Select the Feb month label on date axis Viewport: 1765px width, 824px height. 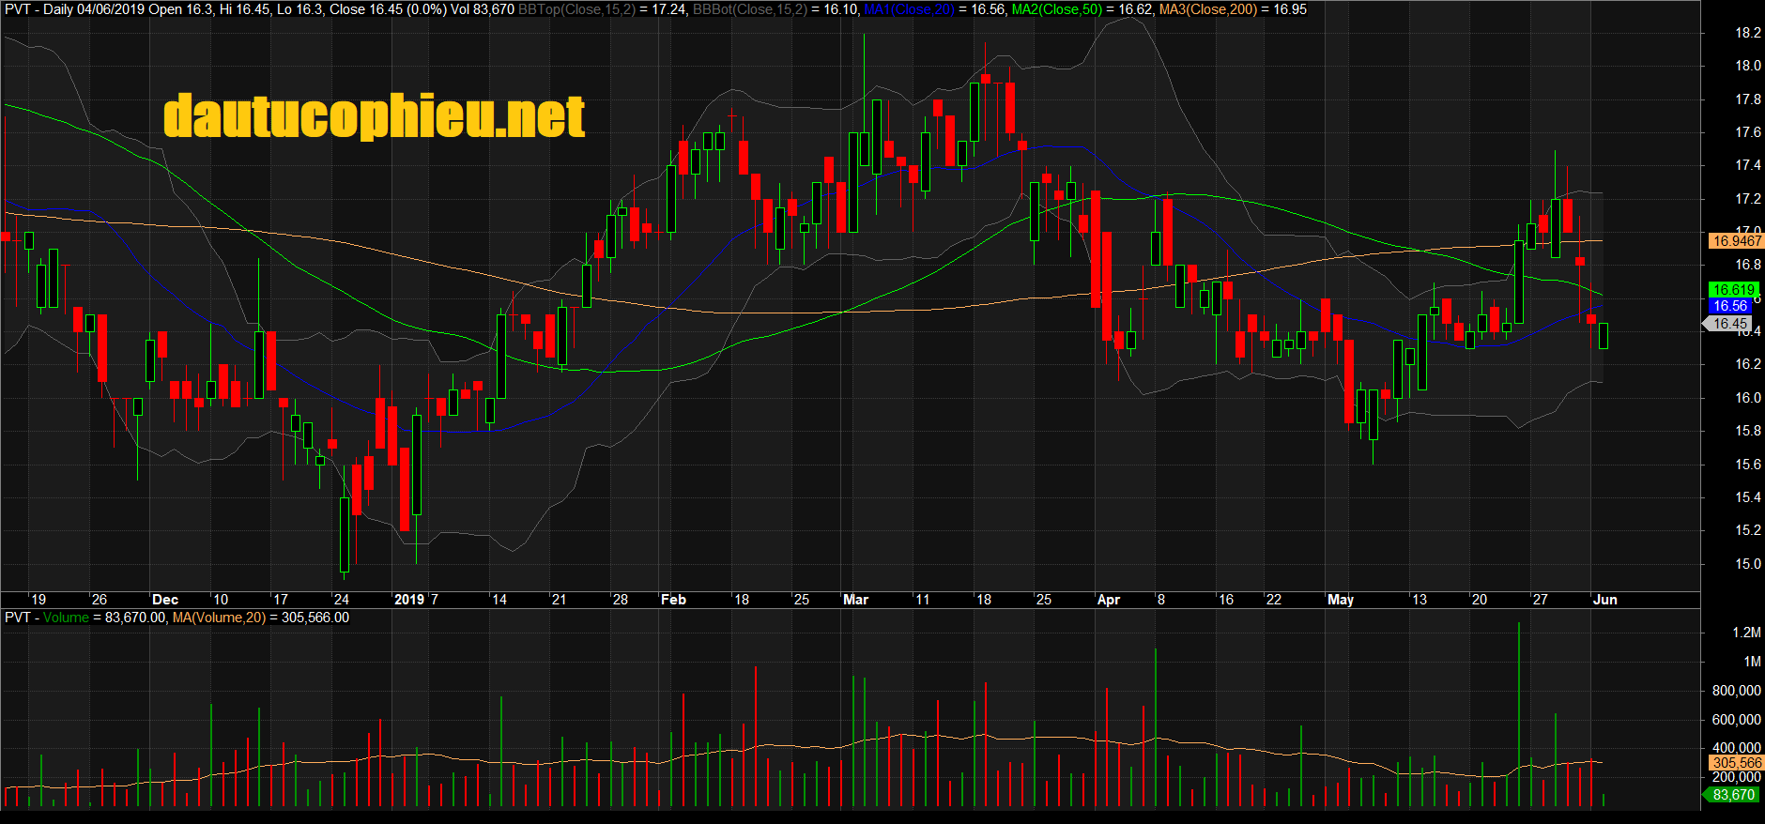(674, 600)
